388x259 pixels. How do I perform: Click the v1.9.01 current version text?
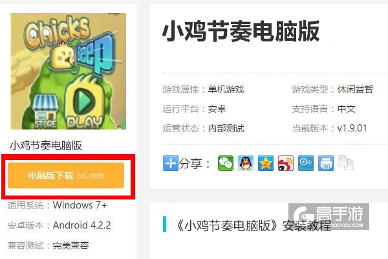click(352, 128)
